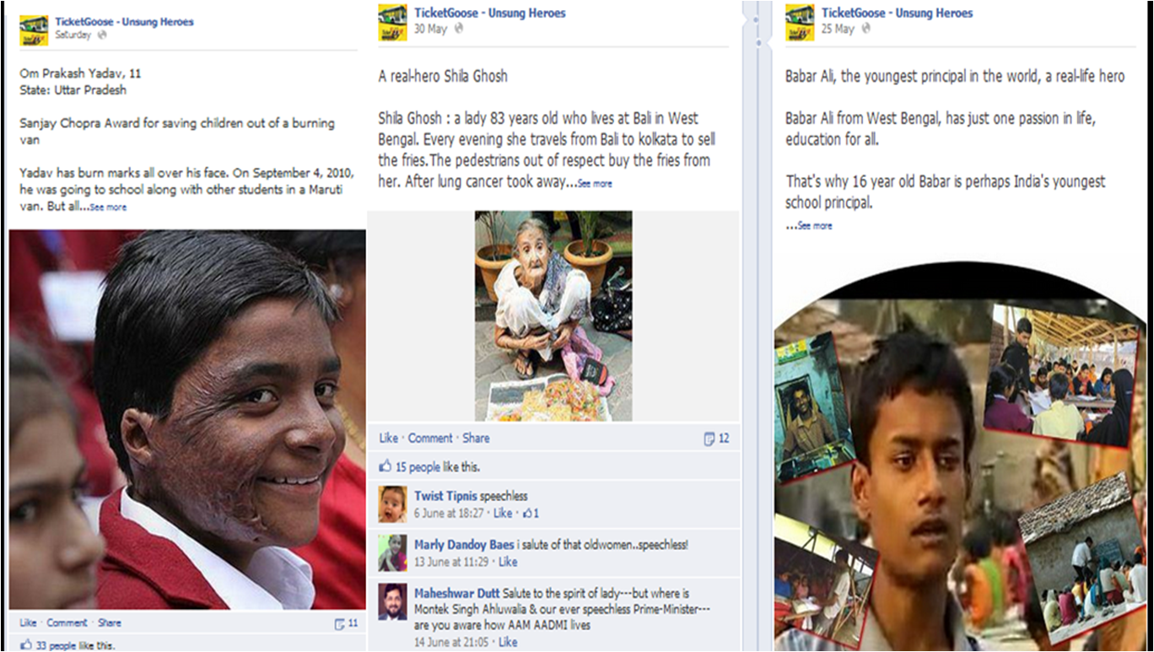The height and width of the screenshot is (652, 1154).
Task: Click TicketGoose logo on 30 May post
Action: tap(392, 22)
